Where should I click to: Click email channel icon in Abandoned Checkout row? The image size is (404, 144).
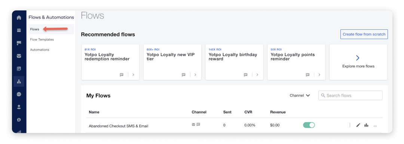[x=193, y=125]
